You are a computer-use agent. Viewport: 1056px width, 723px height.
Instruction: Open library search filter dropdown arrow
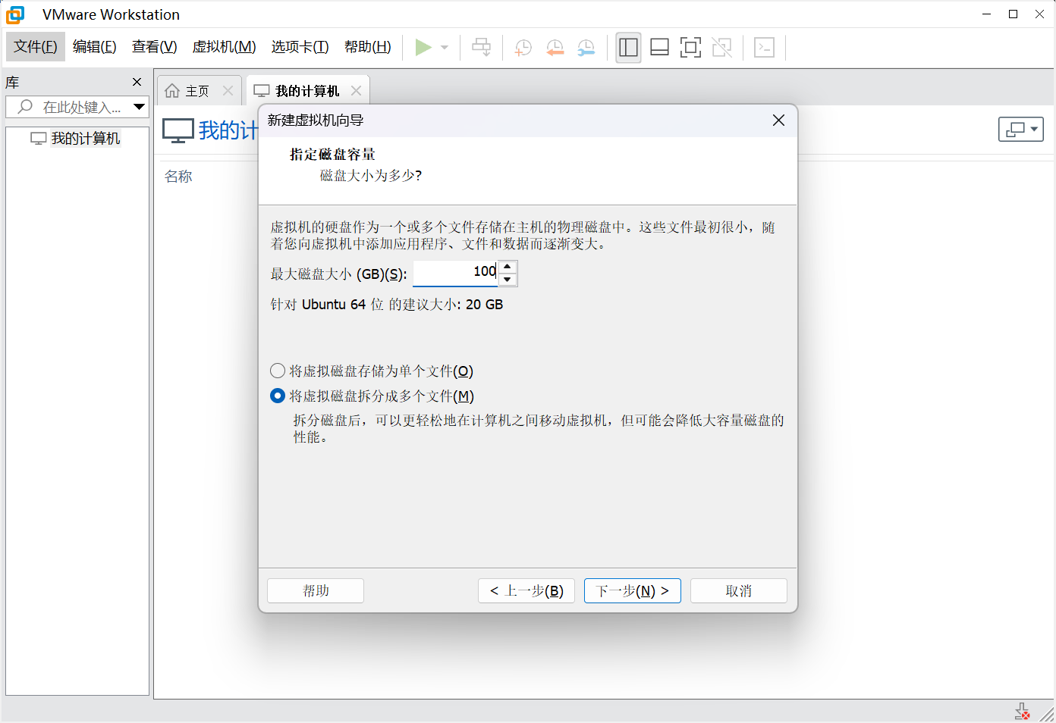click(139, 107)
